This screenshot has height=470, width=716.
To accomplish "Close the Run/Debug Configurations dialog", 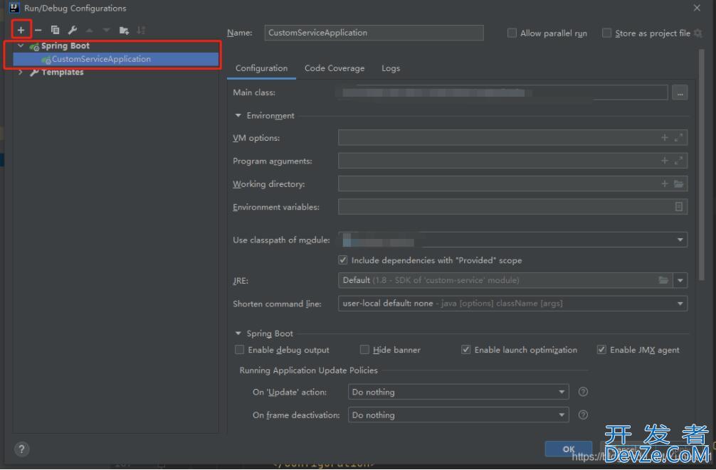I will 697,8.
